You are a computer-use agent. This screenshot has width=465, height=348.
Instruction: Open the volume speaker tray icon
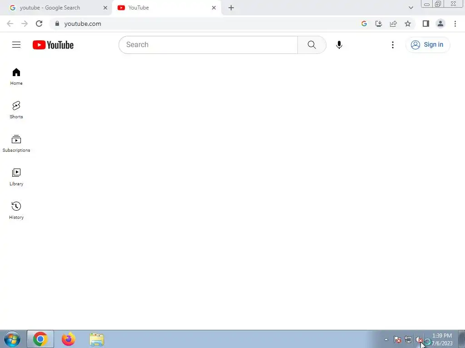(x=419, y=340)
